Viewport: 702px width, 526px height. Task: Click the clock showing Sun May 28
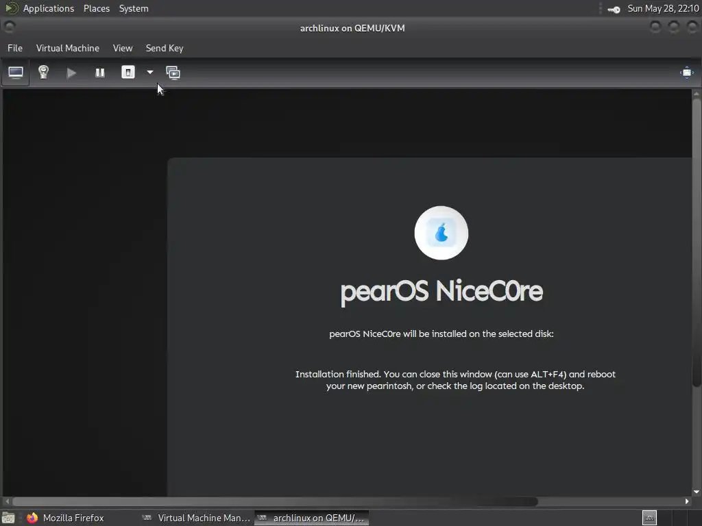663,8
